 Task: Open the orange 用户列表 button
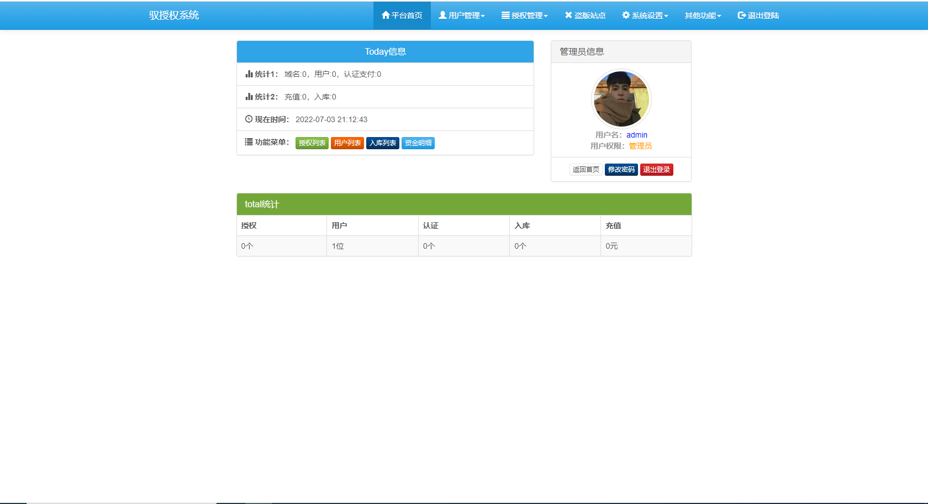(347, 143)
